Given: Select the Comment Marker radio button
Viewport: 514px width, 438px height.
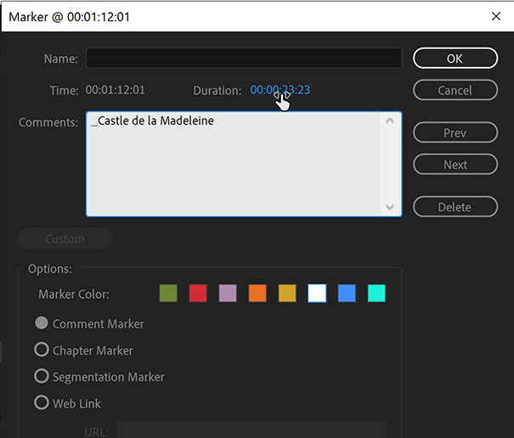Looking at the screenshot, I should coord(41,323).
